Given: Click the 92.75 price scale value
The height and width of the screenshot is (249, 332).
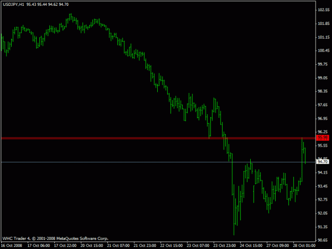Looking at the screenshot, I should (x=324, y=200).
